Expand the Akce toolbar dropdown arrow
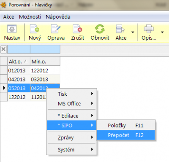This screenshot has width=169, height=162. pos(133,32)
